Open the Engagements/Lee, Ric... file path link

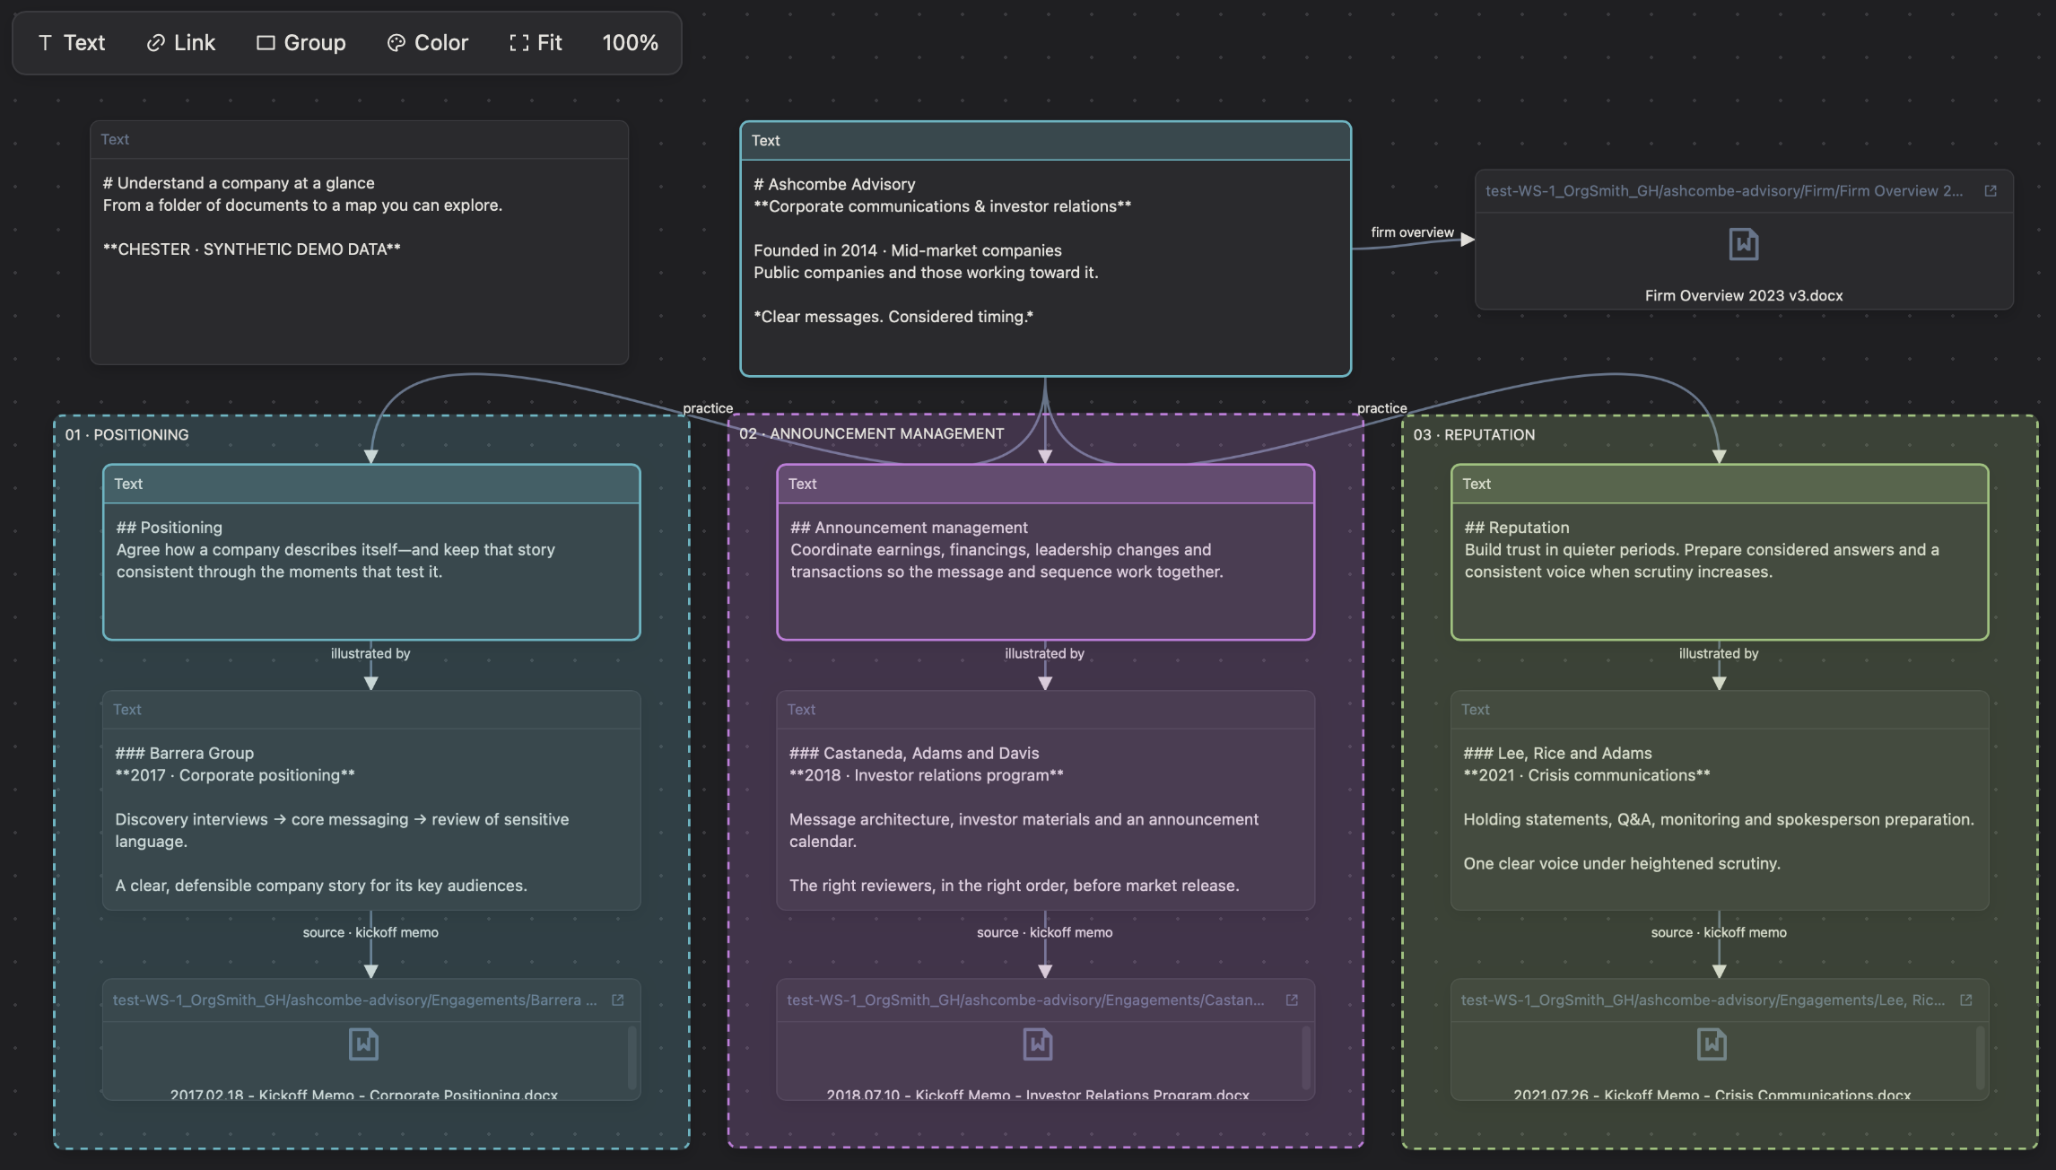pos(1703,1000)
